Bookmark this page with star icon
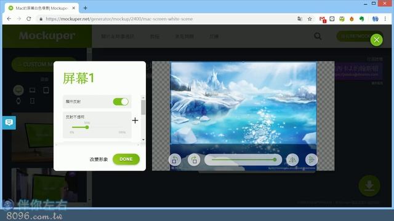Screen dimensions: 394x221 [310, 19]
